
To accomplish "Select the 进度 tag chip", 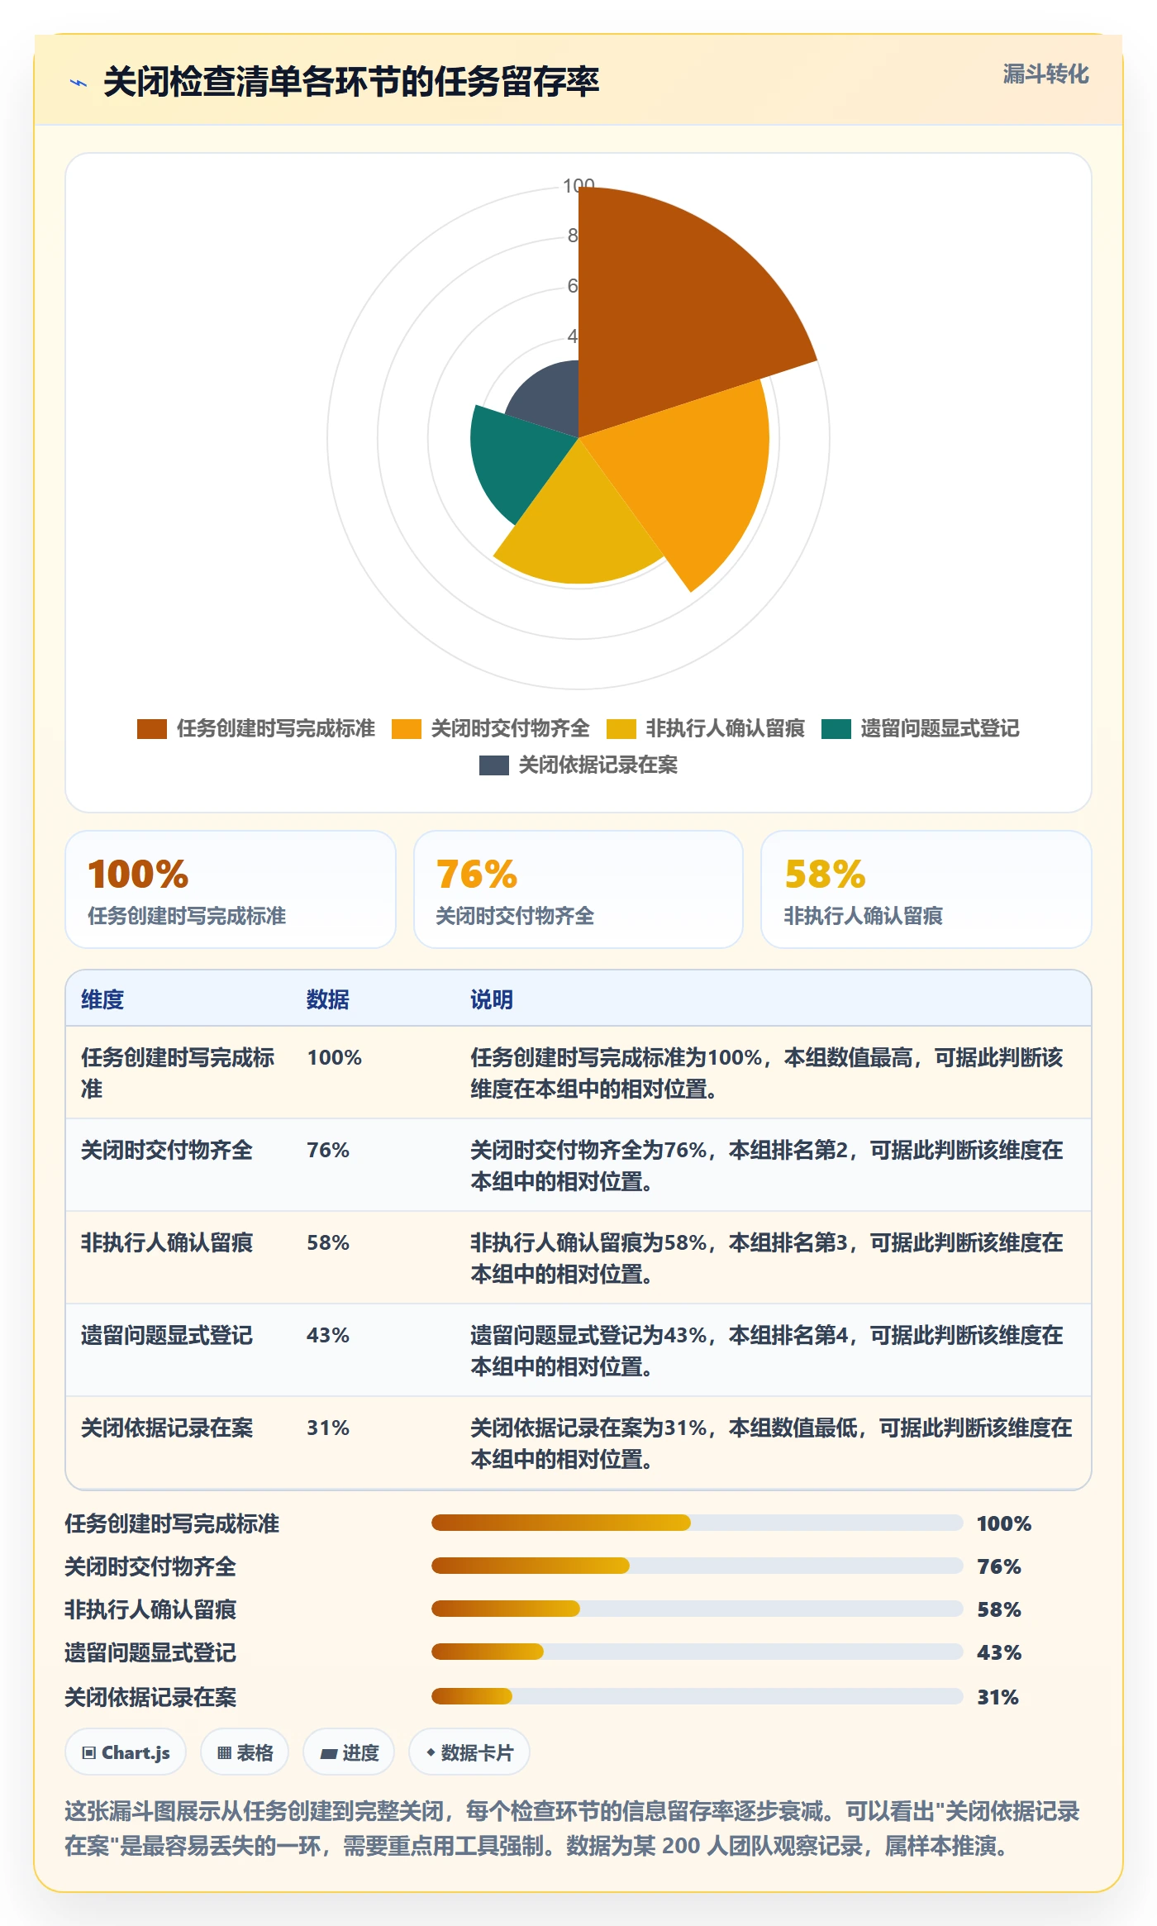I will pos(349,1752).
